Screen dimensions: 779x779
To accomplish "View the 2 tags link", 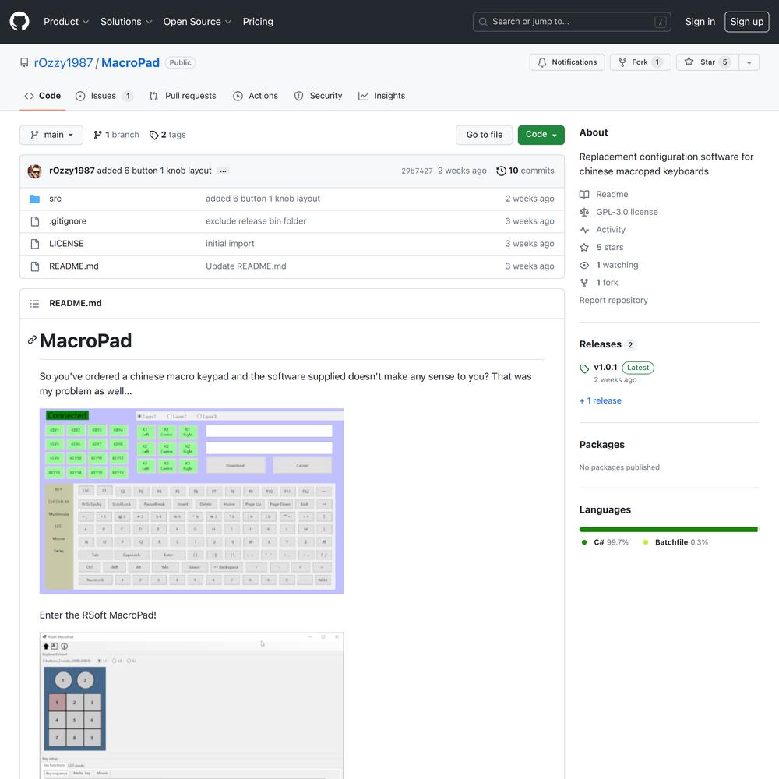I will point(167,135).
